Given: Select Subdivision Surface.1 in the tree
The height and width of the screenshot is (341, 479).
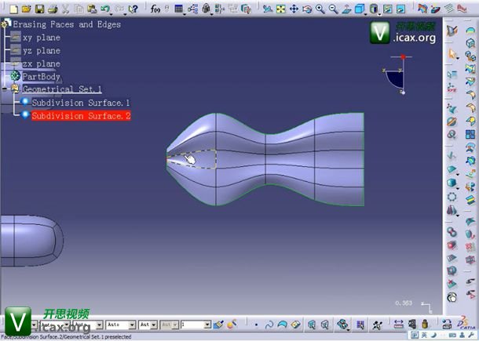Looking at the screenshot, I should (80, 103).
